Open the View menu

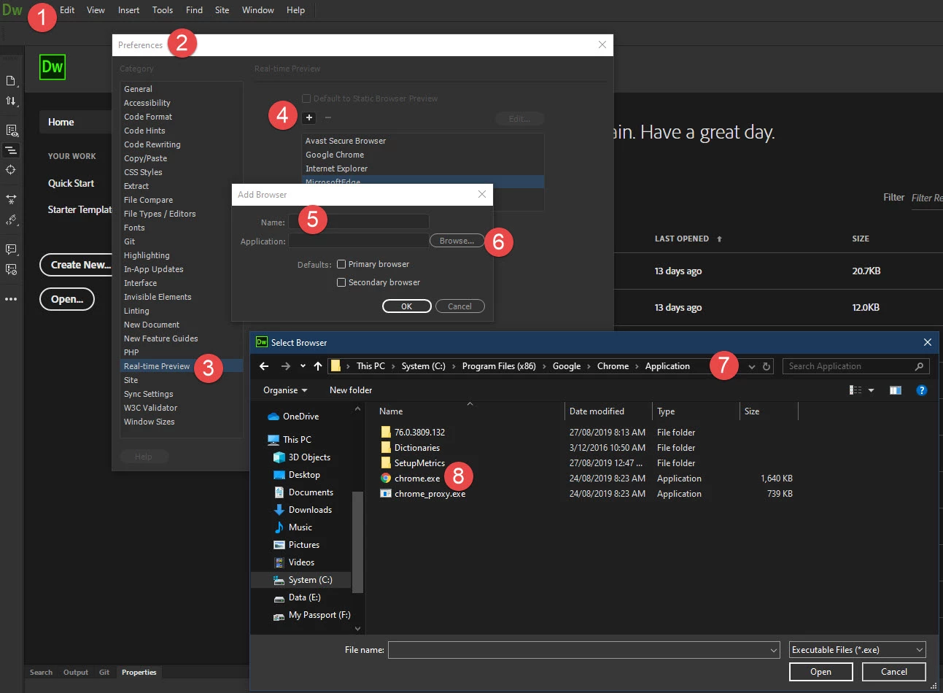click(x=96, y=10)
